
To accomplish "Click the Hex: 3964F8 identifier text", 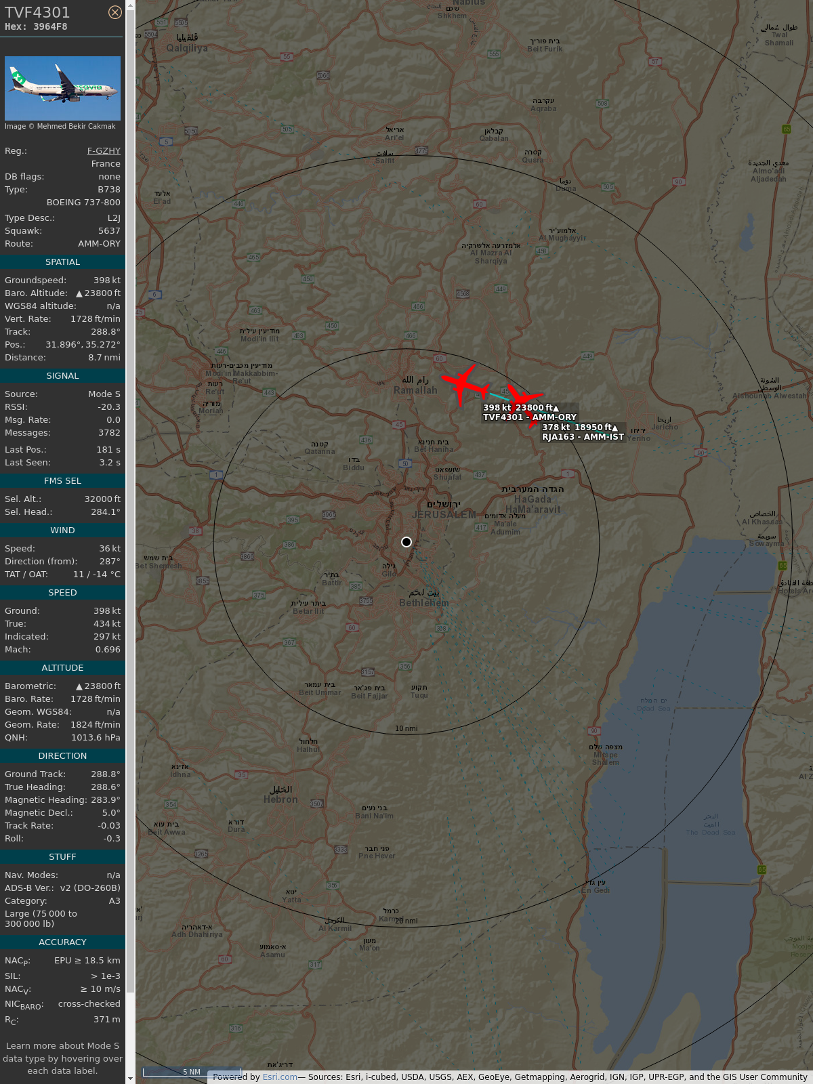I will point(36,27).
